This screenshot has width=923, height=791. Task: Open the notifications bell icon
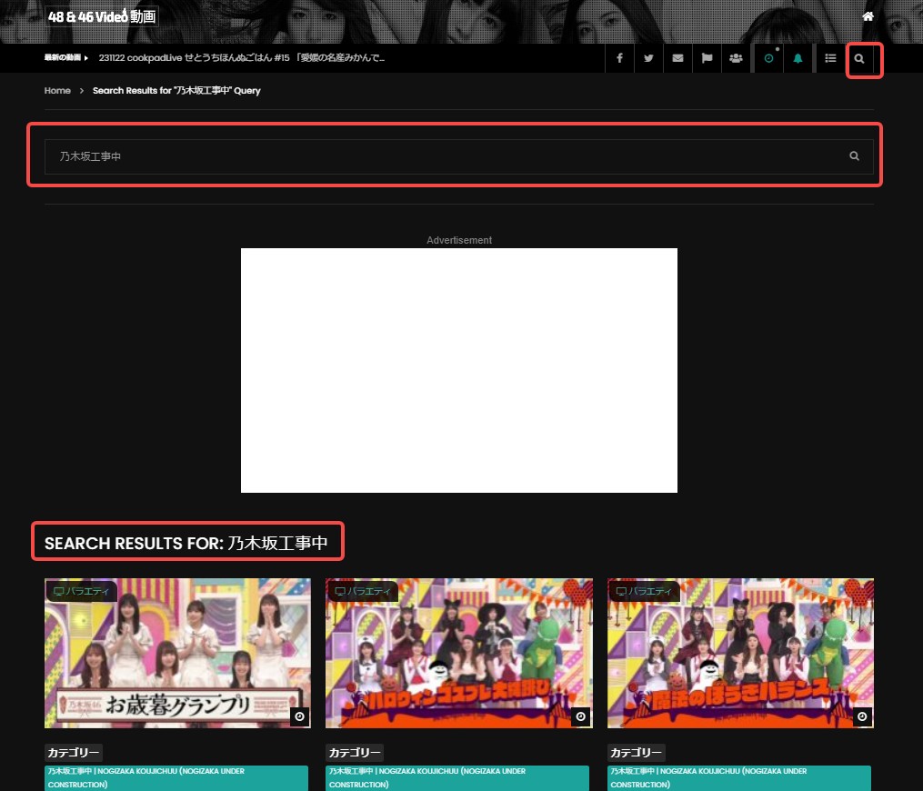(x=798, y=58)
